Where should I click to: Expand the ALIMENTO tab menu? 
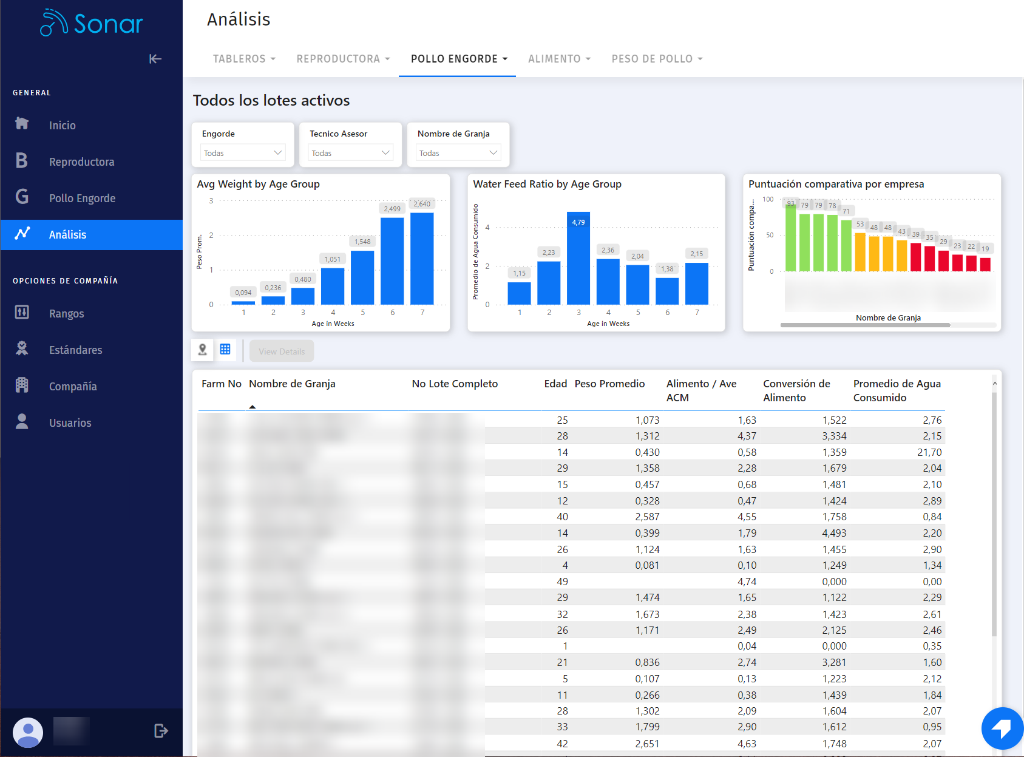pos(559,59)
